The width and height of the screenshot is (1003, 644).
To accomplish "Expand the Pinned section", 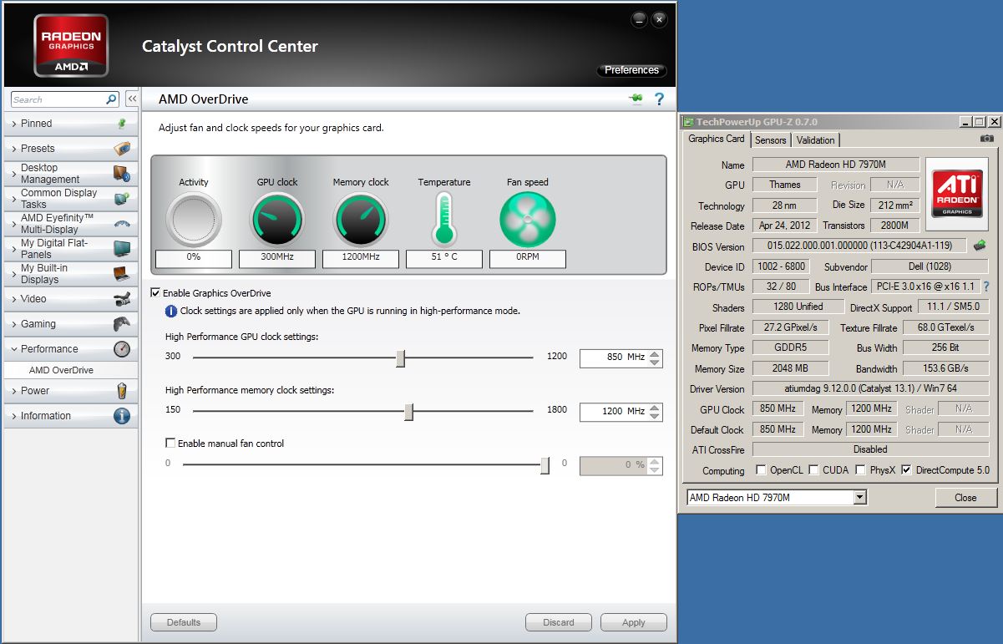I will pyautogui.click(x=71, y=124).
